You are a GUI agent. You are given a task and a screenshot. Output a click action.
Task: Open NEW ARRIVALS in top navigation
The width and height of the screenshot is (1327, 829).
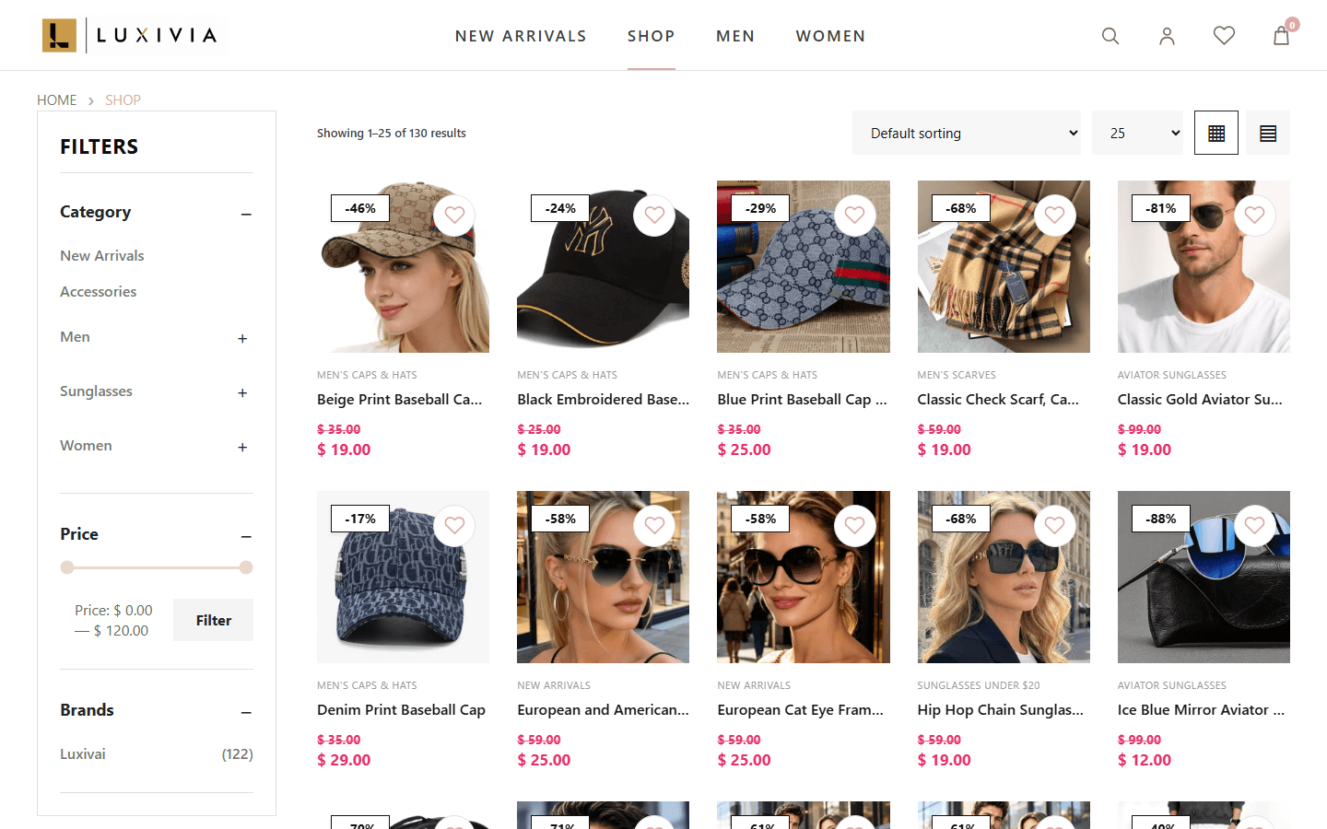click(521, 36)
